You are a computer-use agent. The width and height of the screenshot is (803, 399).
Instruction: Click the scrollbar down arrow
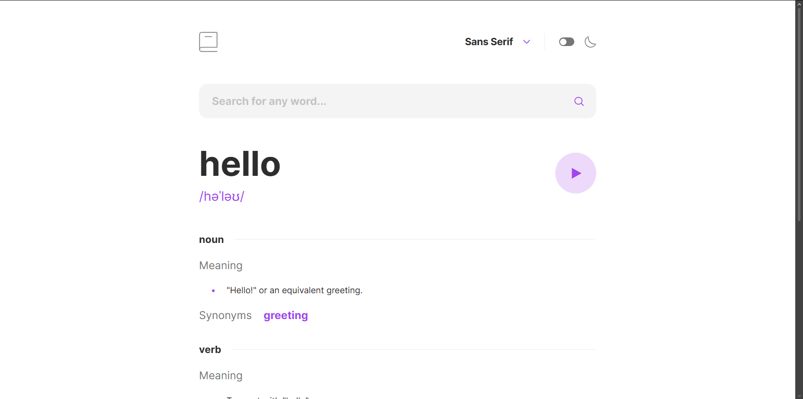[799, 395]
